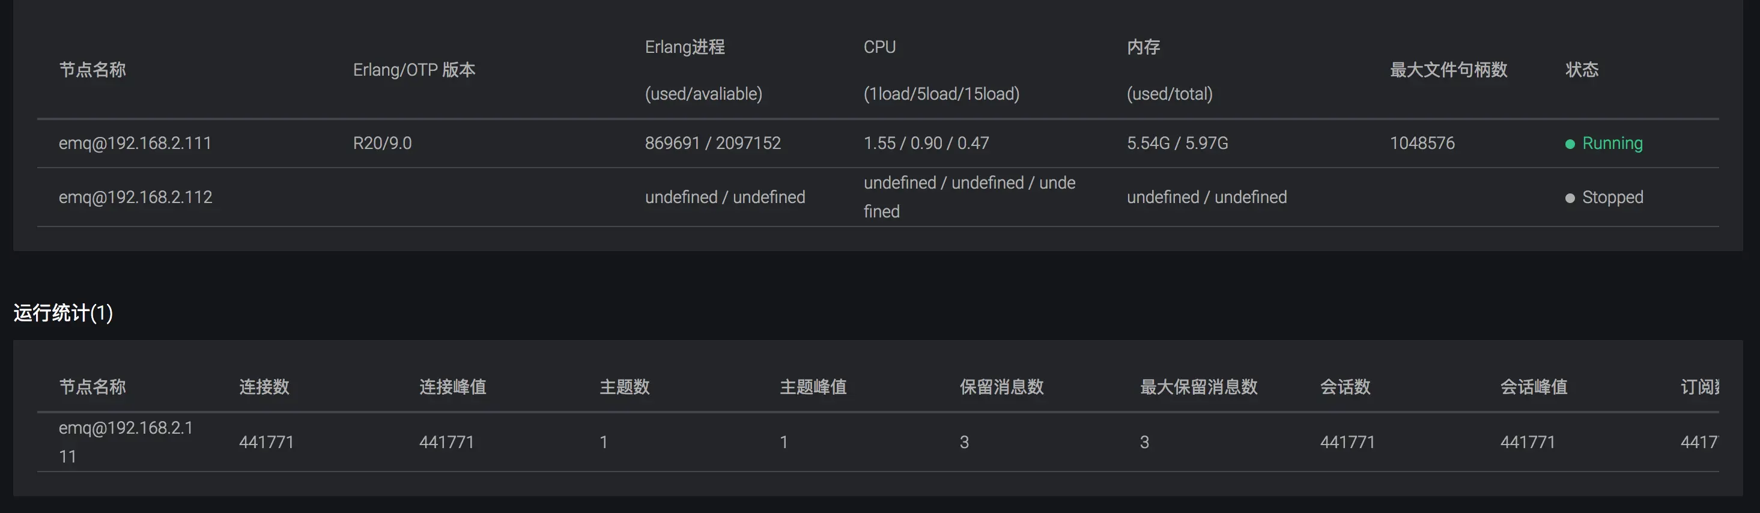Click the 最大保留消息数 column header
The image size is (1760, 513).
1198,387
